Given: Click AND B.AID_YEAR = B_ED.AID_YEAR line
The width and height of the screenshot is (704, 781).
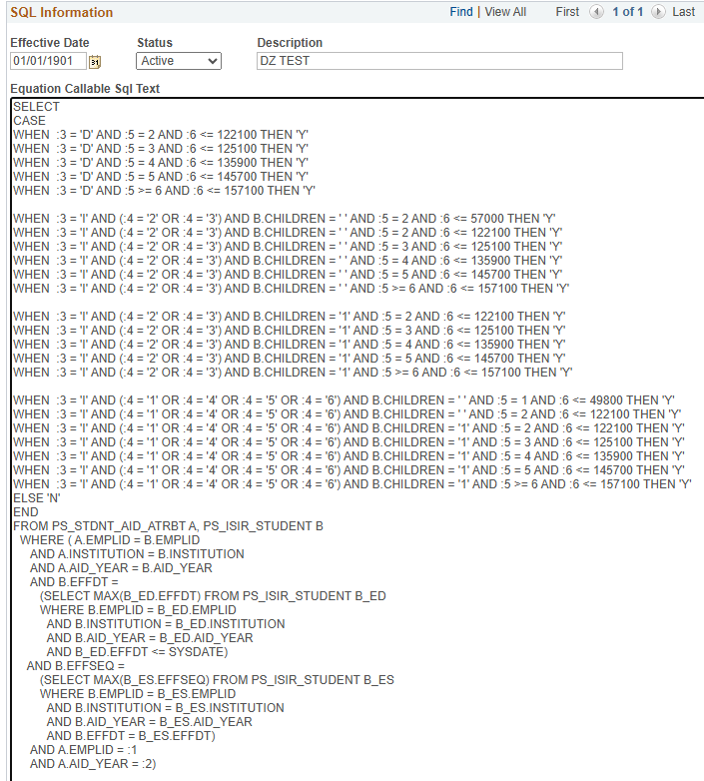Looking at the screenshot, I should [150, 637].
